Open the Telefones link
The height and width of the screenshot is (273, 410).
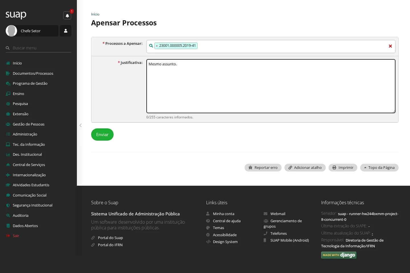pos(278,233)
